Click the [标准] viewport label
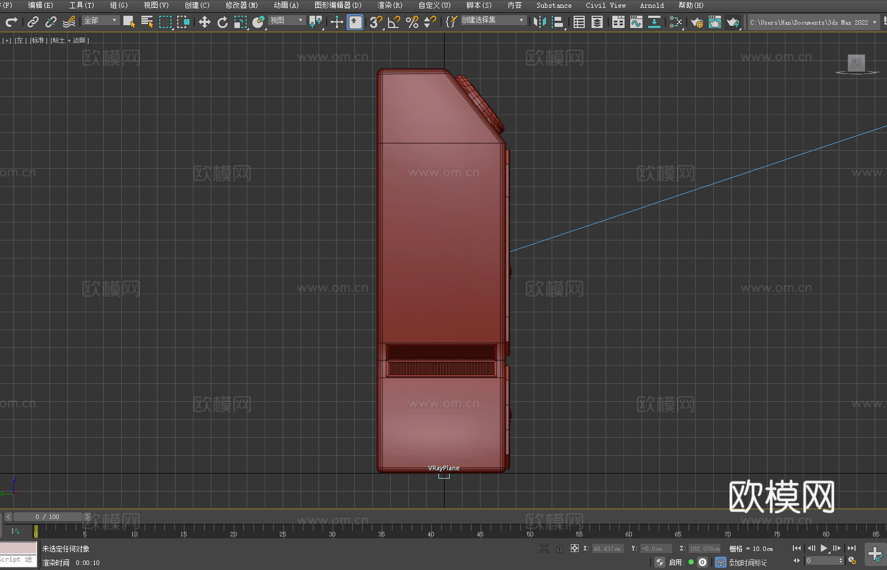The width and height of the screenshot is (887, 570). [38, 40]
